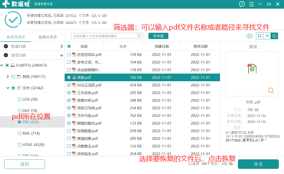Sort by 大小 column header
Screen dimensions: 284x174
click(123, 46)
